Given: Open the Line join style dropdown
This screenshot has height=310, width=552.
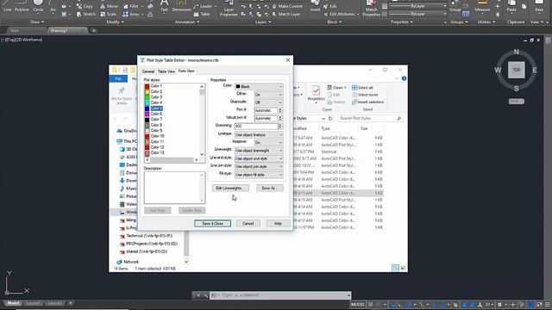Looking at the screenshot, I should [x=259, y=166].
